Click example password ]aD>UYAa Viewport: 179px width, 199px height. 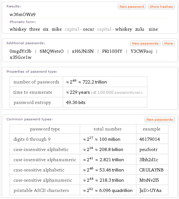[151, 190]
